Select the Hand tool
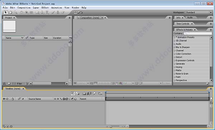The image size is (215, 130). pyautogui.click(x=10, y=12)
